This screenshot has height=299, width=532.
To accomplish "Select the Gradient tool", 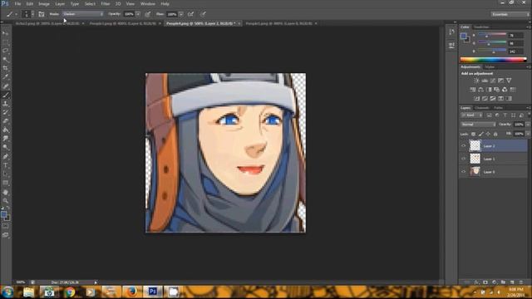I will [x=6, y=130].
